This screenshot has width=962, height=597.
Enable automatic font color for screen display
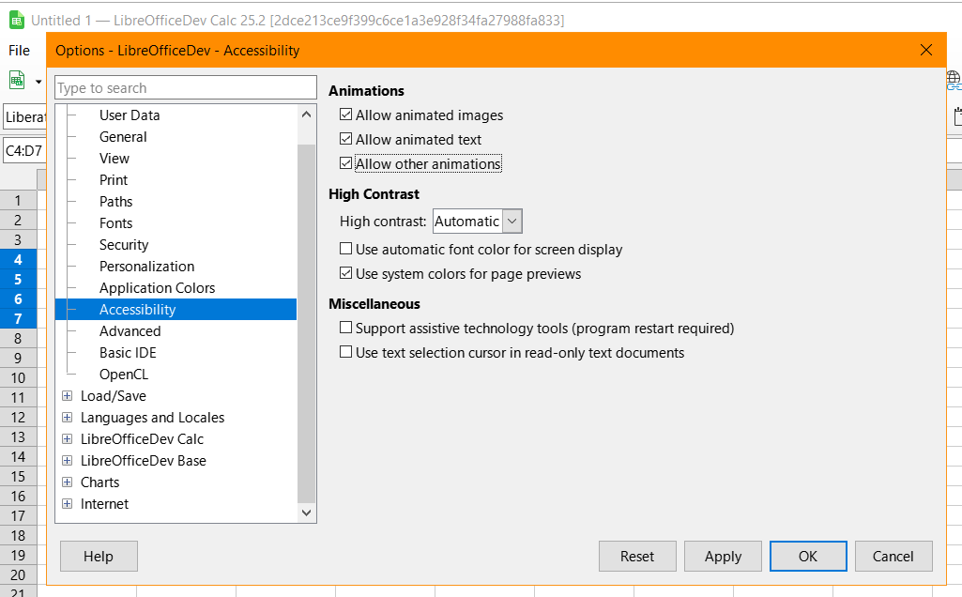pyautogui.click(x=346, y=249)
